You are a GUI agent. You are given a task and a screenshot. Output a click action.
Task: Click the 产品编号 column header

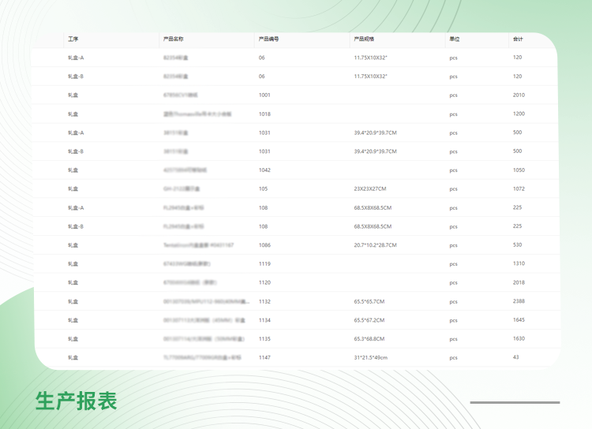(268, 39)
